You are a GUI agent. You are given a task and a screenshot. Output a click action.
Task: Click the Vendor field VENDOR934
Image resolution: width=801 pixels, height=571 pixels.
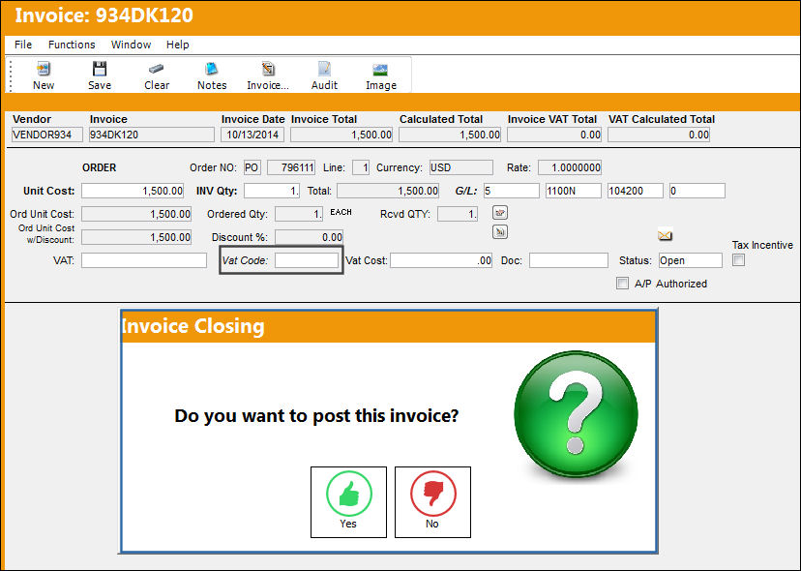coord(47,135)
